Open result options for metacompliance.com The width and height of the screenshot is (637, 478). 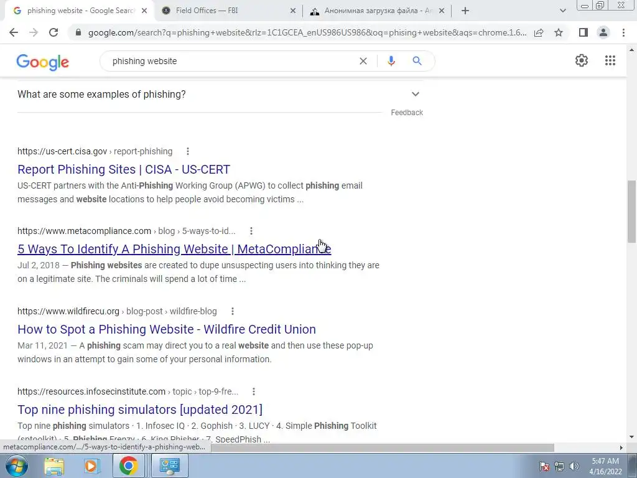[251, 231]
